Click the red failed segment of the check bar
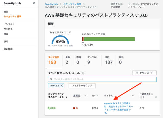The height and width of the screenshot is (118, 163). tap(83, 39)
